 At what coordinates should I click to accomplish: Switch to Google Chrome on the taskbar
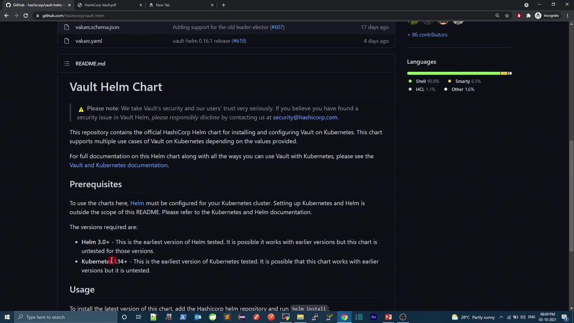click(x=344, y=317)
